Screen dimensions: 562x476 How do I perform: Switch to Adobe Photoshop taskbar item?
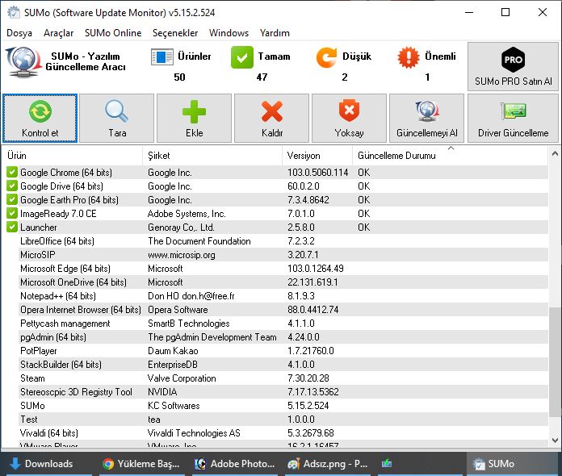pyautogui.click(x=234, y=464)
